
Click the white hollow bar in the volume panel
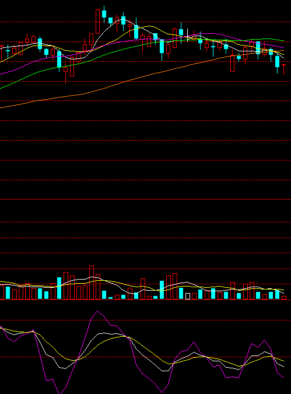(x=188, y=297)
